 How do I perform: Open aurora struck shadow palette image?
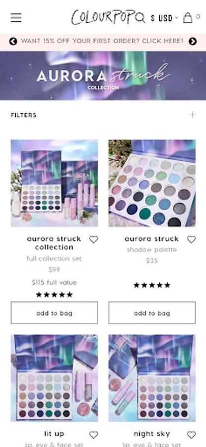[x=152, y=183]
